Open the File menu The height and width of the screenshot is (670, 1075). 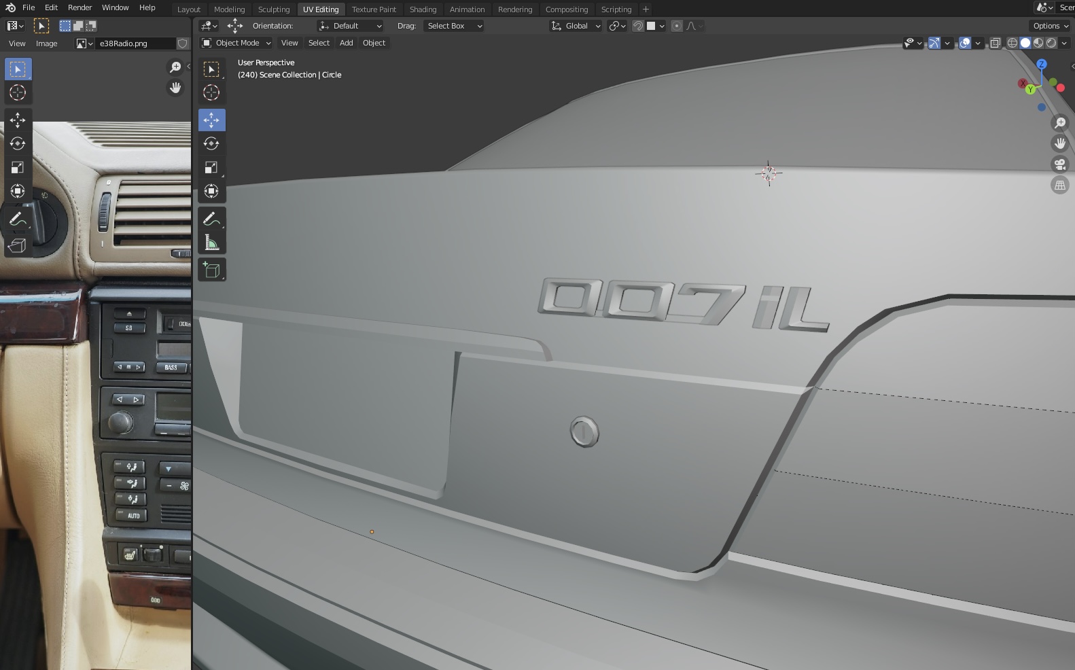[29, 7]
